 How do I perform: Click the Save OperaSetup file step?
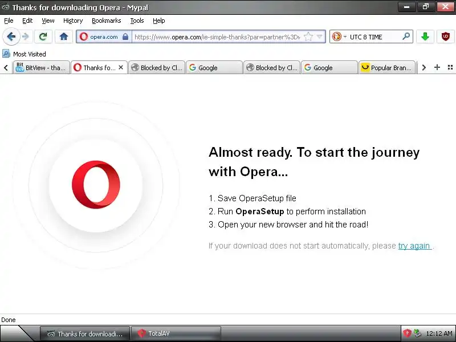pyautogui.click(x=253, y=198)
